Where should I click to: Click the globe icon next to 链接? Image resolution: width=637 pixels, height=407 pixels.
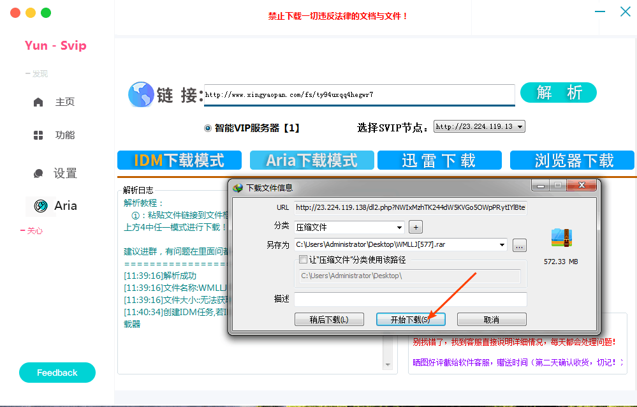[141, 94]
